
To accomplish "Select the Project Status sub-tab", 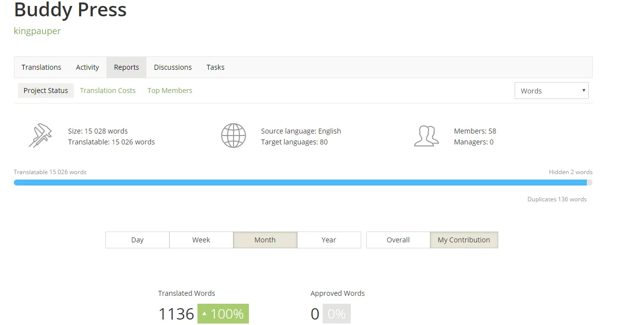I will [46, 91].
